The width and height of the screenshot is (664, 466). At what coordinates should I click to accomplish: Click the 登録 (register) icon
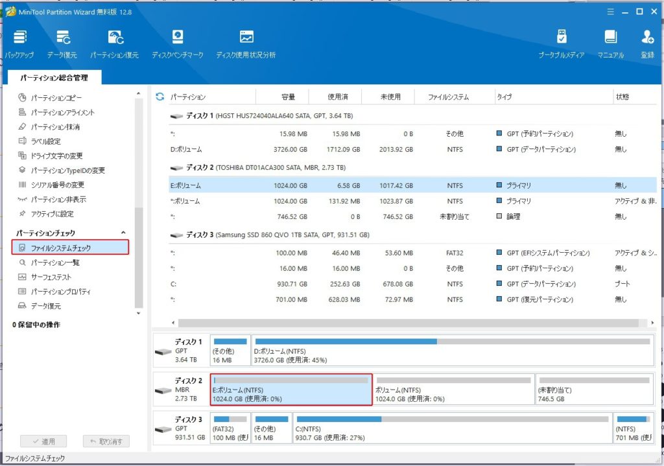coord(647,44)
